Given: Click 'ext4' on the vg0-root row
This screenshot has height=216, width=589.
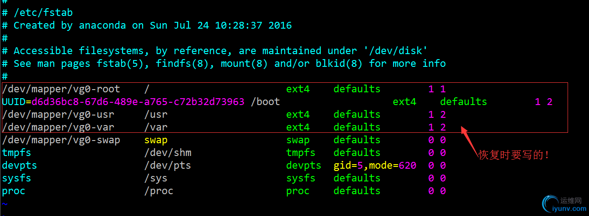Looking at the screenshot, I should tap(298, 89).
